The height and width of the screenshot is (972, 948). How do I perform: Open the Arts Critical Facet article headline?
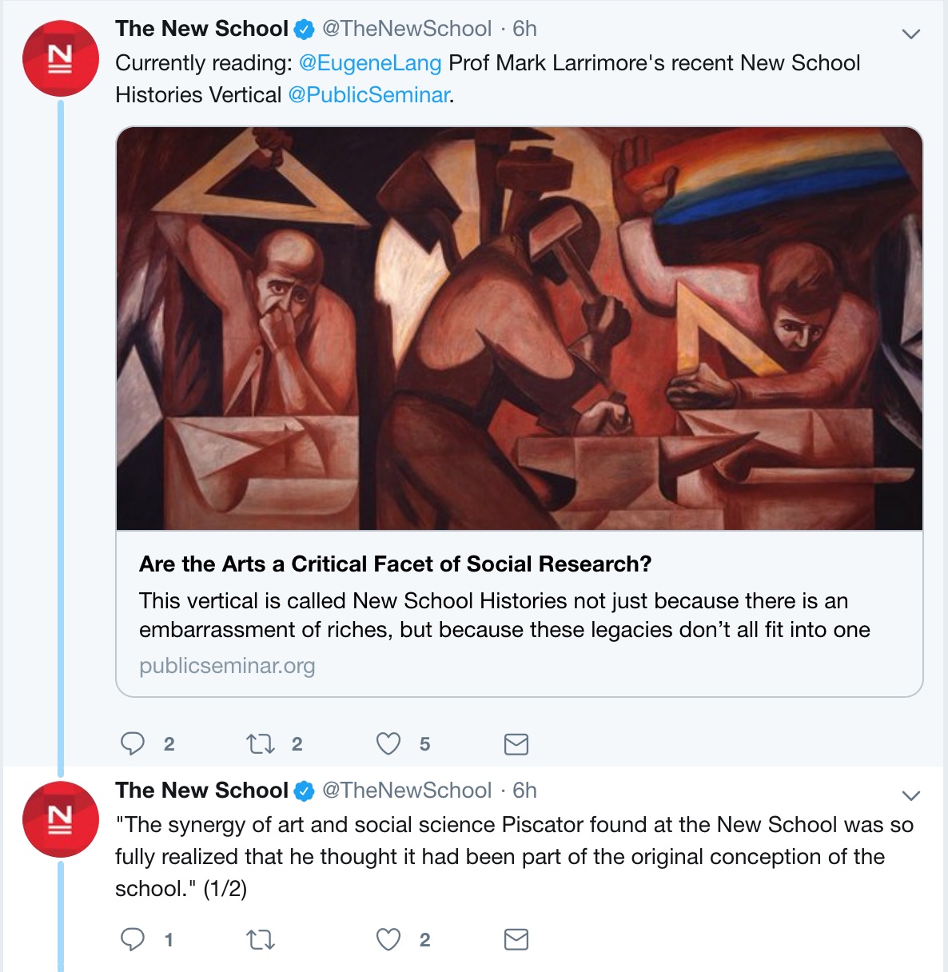click(396, 564)
